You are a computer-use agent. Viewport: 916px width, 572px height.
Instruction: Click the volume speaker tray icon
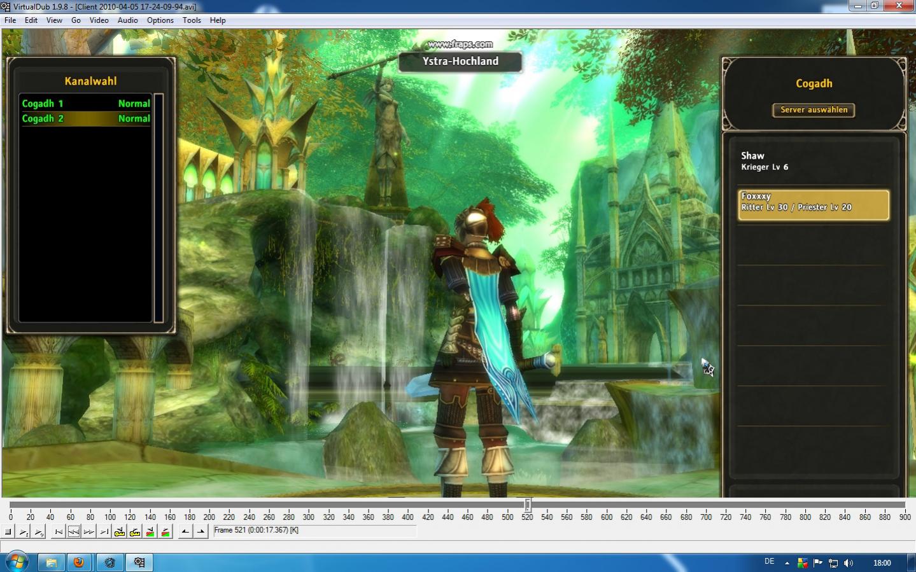click(849, 563)
